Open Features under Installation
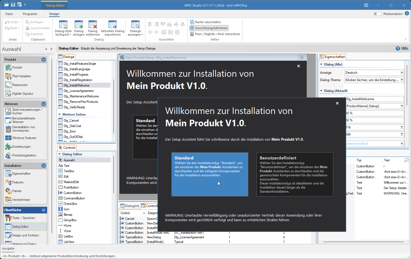This screenshot has width=411, height=259. [x=25, y=182]
